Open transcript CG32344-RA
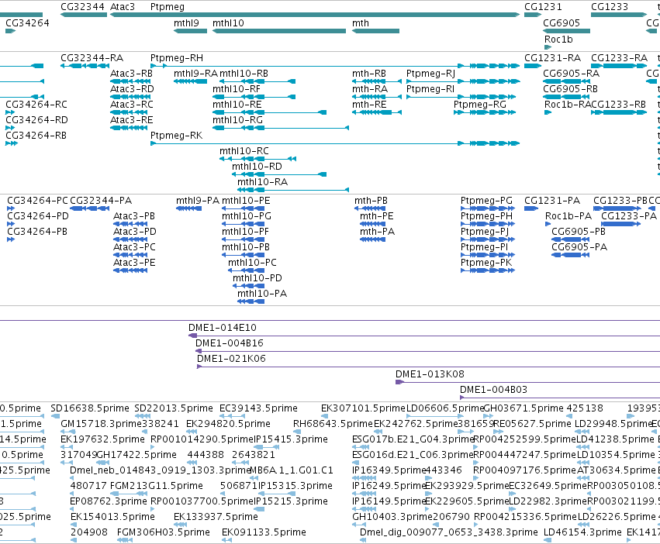Image resolution: width=660 pixels, height=544 pixels. 92,58
